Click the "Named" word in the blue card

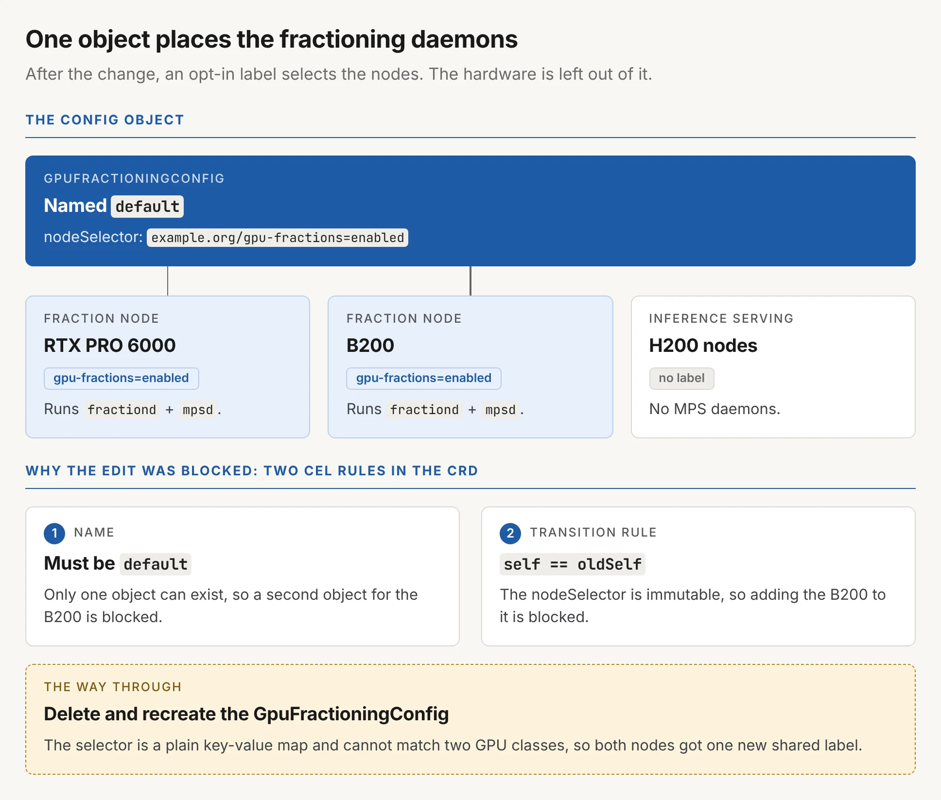75,206
